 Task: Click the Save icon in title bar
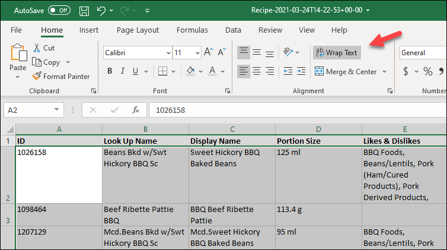coord(84,11)
